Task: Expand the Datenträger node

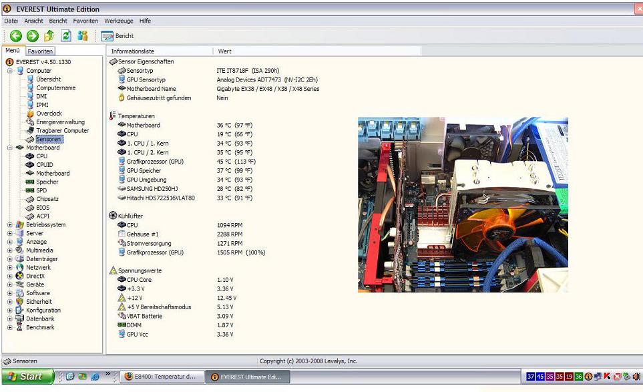Action: (10, 258)
